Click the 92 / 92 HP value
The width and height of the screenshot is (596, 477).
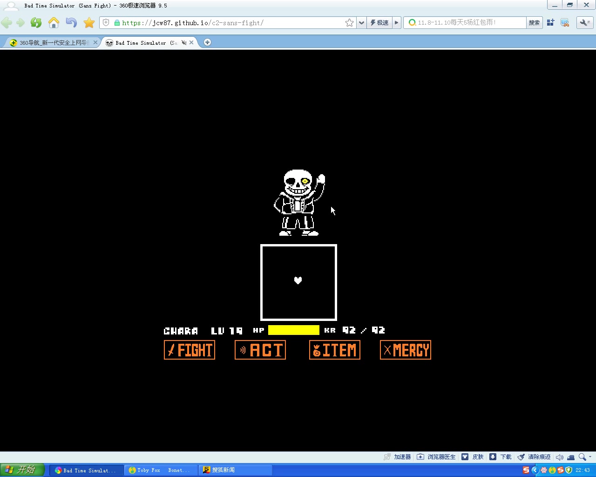click(x=364, y=330)
